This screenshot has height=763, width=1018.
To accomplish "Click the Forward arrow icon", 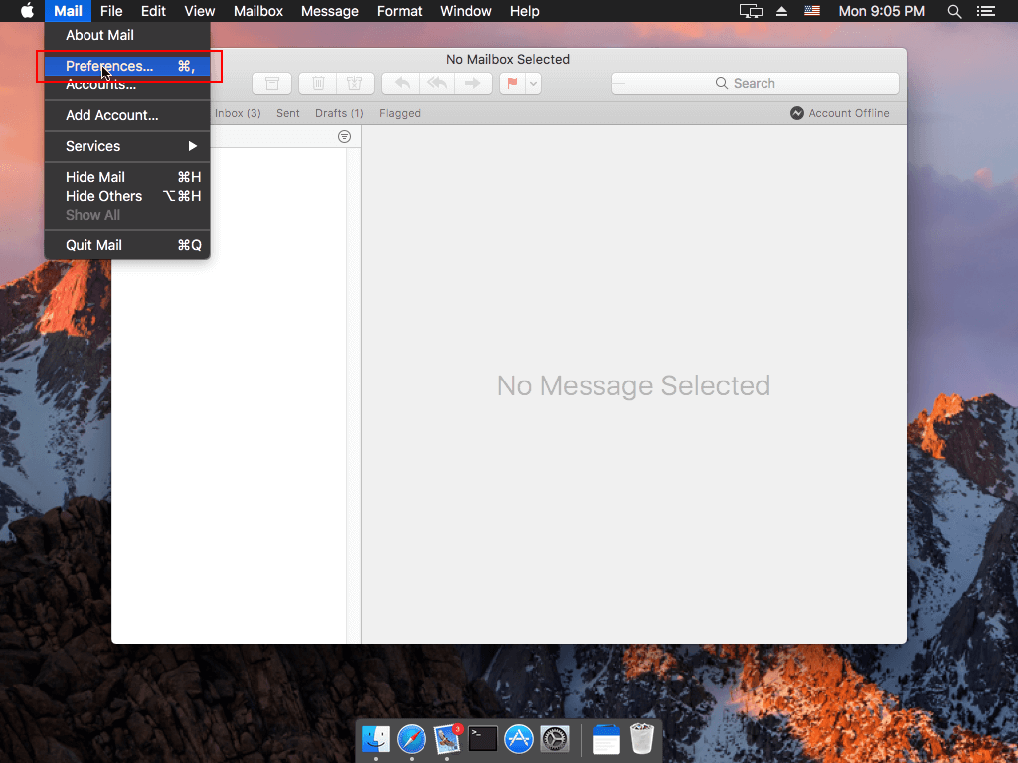I will 472,83.
